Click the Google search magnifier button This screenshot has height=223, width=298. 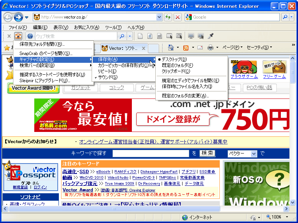[285, 17]
